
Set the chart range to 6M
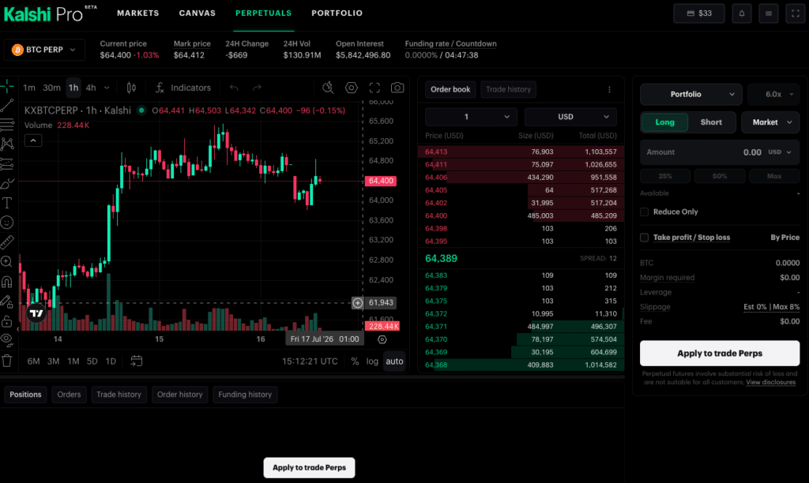tap(33, 361)
